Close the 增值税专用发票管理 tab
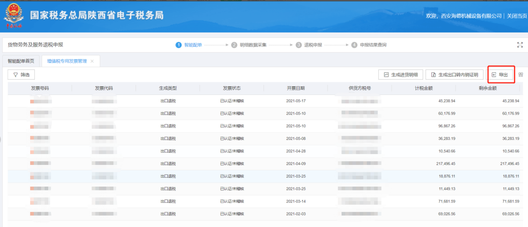The height and width of the screenshot is (227, 528). (92, 61)
